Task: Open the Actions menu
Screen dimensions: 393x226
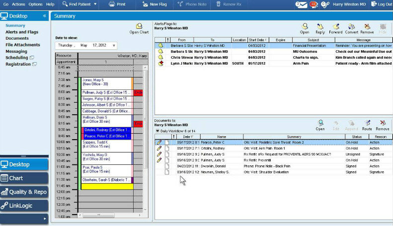Action: 18,4
